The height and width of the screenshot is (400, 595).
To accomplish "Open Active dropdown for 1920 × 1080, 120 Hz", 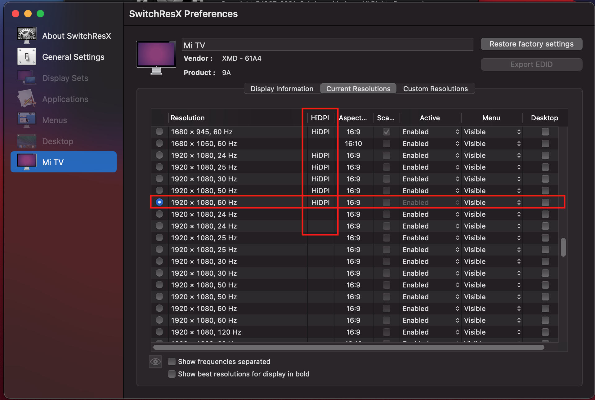I will pos(431,332).
